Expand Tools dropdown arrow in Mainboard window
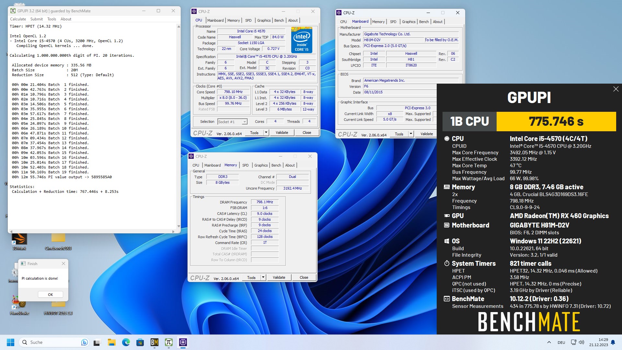 point(411,134)
